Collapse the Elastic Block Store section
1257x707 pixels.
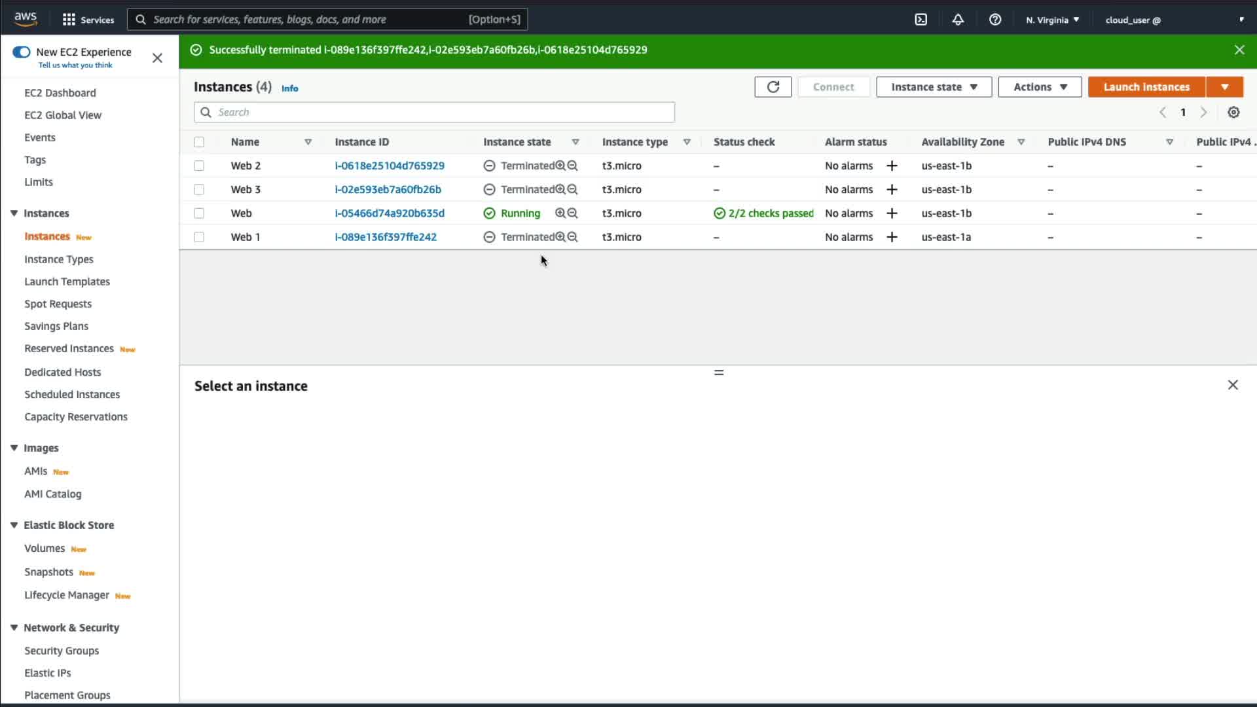(14, 525)
